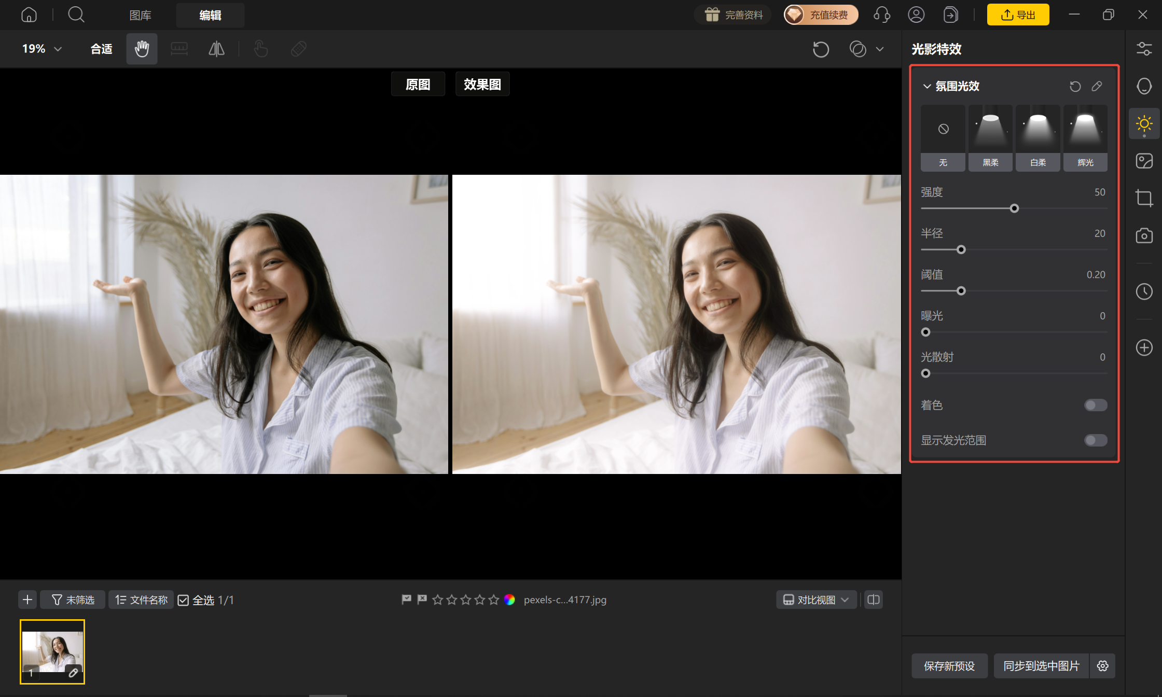Select the bandage repair tool

click(299, 49)
